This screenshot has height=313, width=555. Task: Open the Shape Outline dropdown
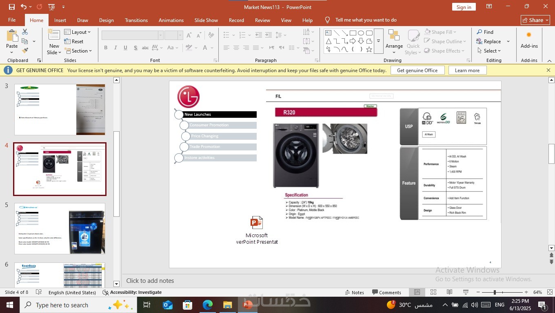pos(446,41)
